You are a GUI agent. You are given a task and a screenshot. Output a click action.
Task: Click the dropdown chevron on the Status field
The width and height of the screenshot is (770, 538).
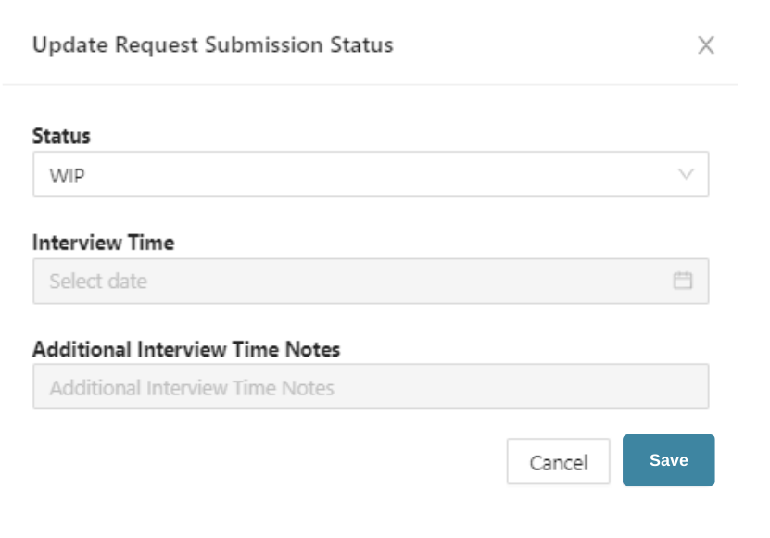(x=684, y=174)
